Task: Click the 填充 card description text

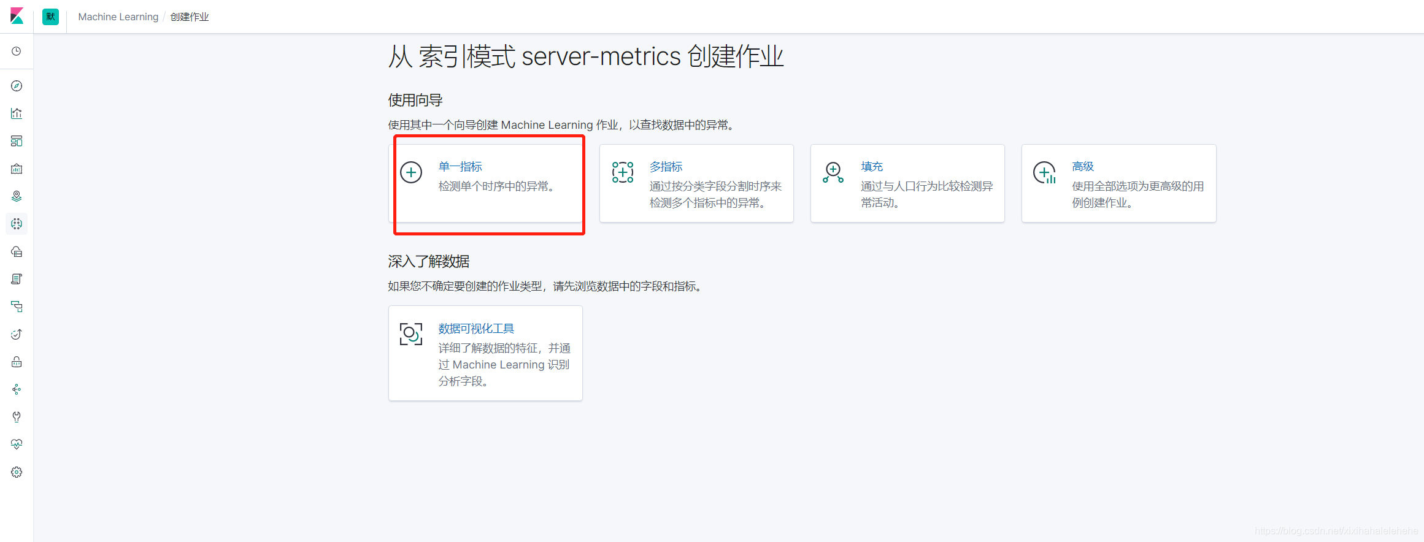Action: pos(926,194)
